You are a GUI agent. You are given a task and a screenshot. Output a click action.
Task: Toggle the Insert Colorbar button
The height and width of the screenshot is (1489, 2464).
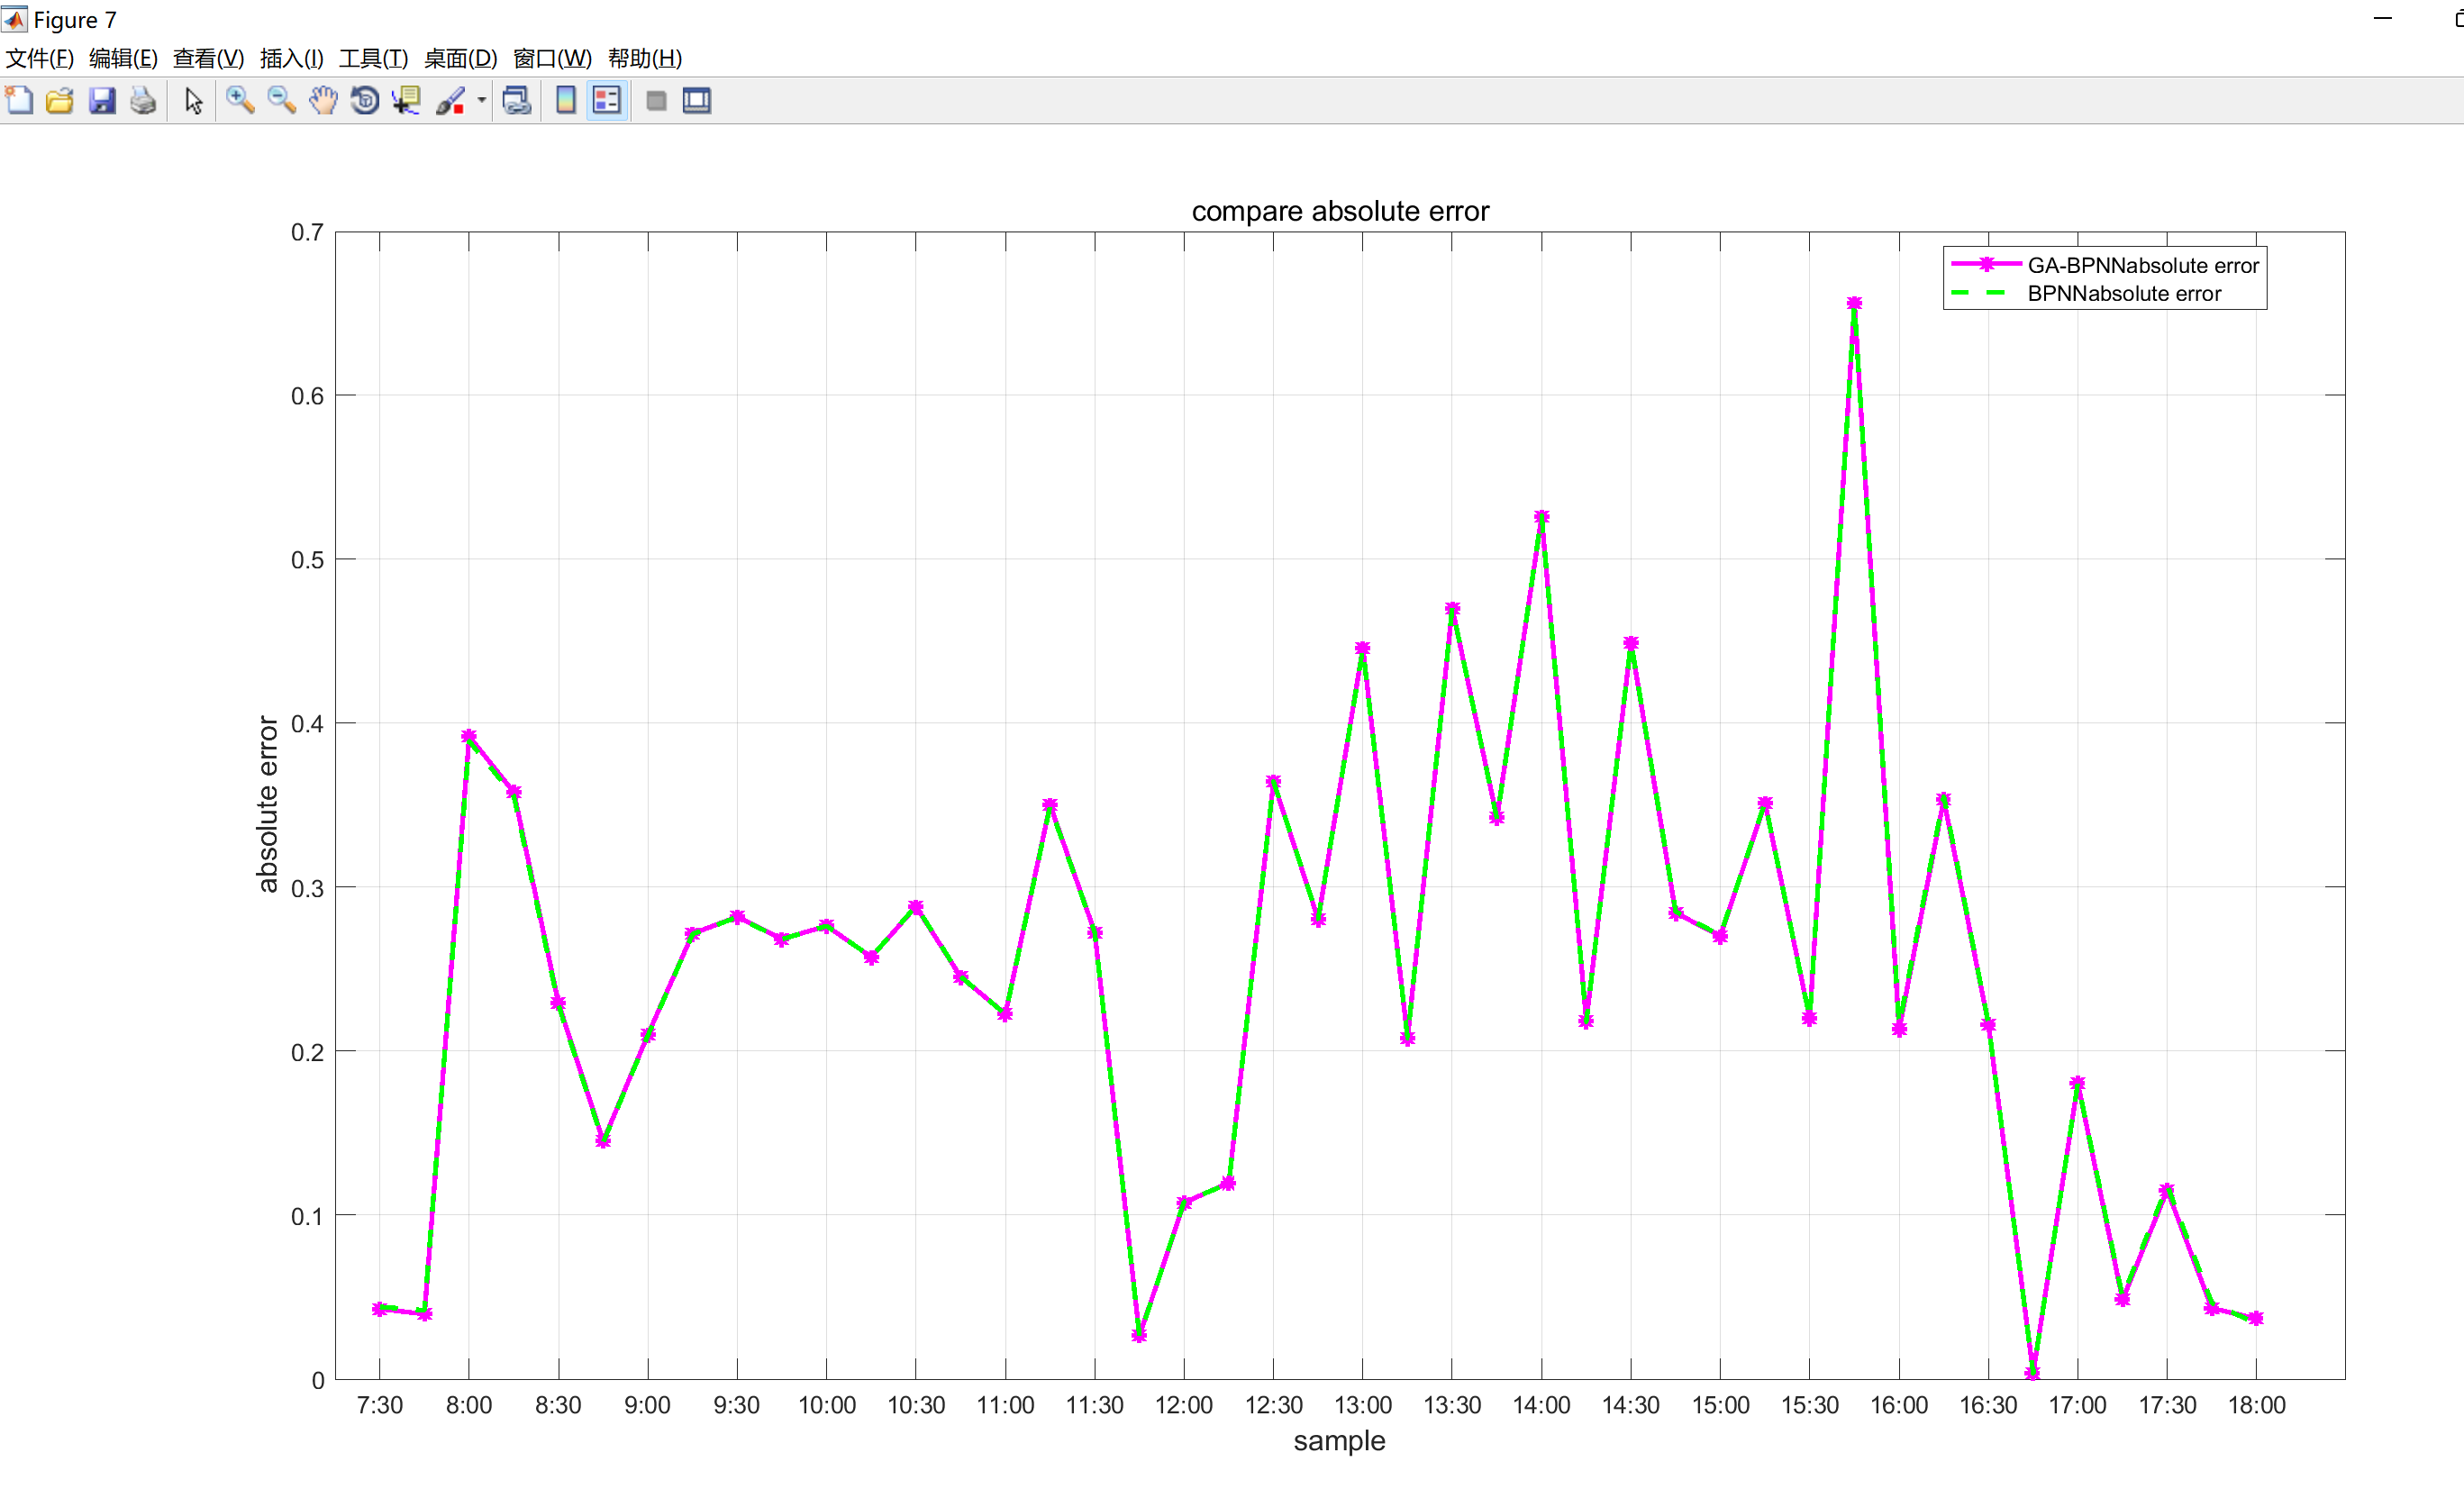[566, 100]
